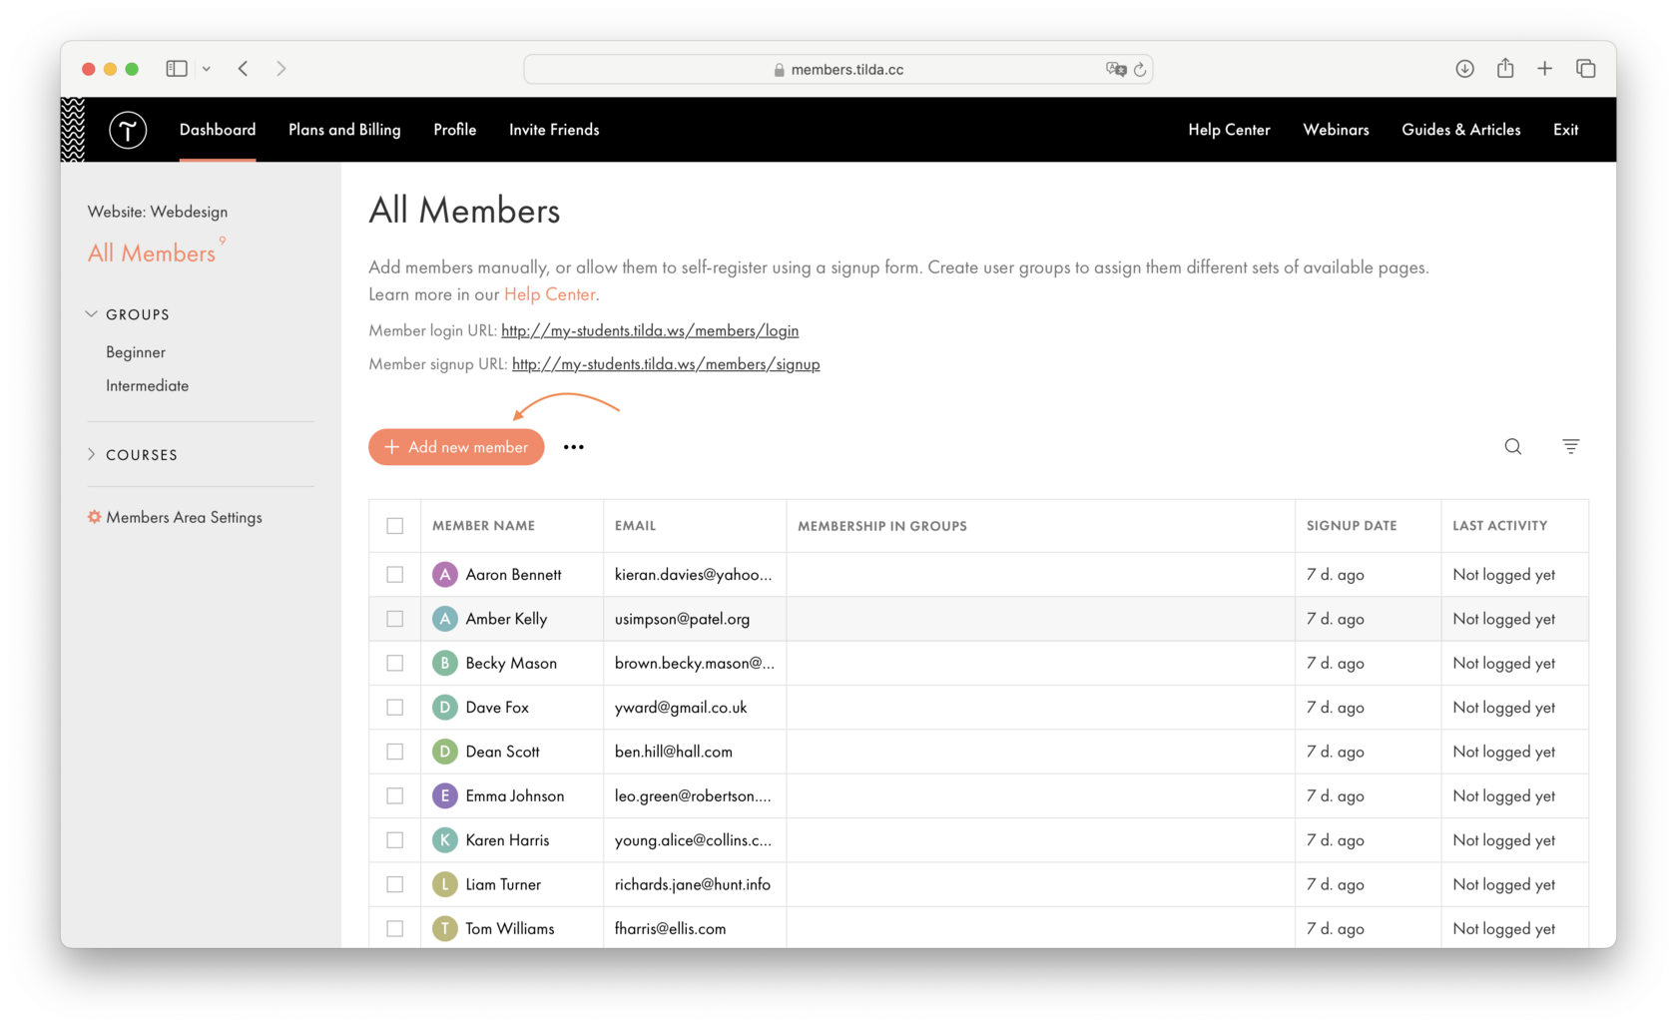1677x1028 pixels.
Task: Switch to the Profile section
Action: (x=454, y=130)
